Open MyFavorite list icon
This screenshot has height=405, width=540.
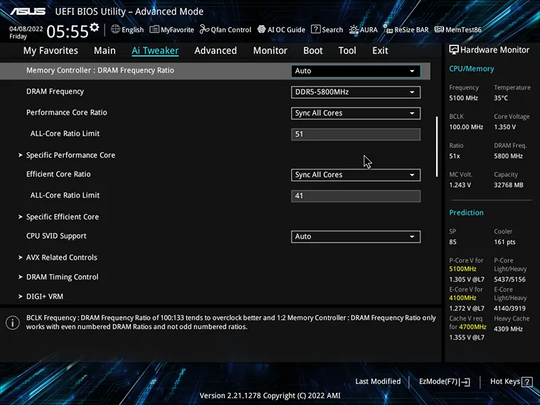155,30
